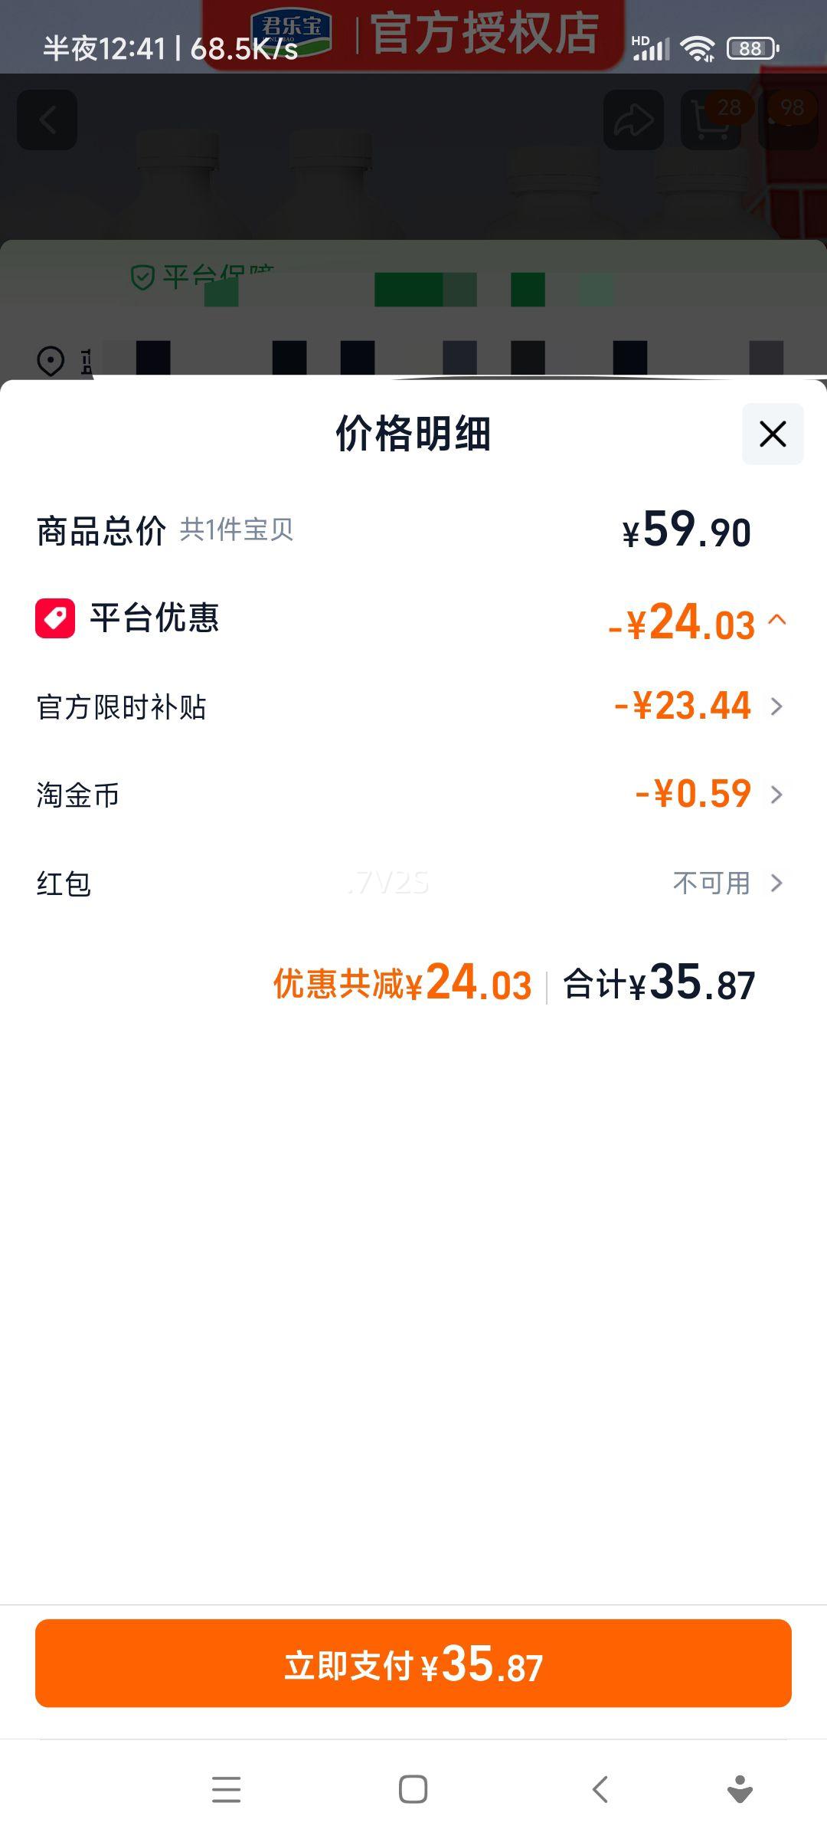Tap the 不可用 red packet status
This screenshot has height=1839, width=827.
pyautogui.click(x=711, y=883)
